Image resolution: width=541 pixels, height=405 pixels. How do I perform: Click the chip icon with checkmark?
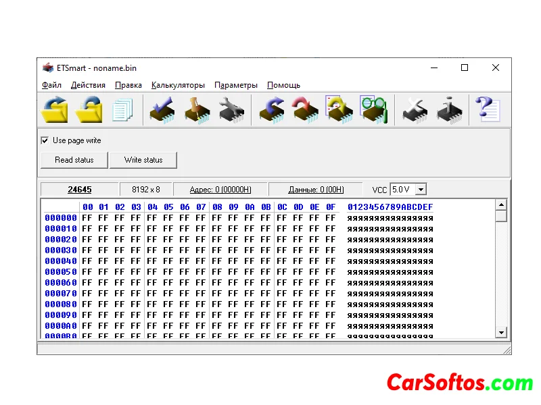(162, 109)
